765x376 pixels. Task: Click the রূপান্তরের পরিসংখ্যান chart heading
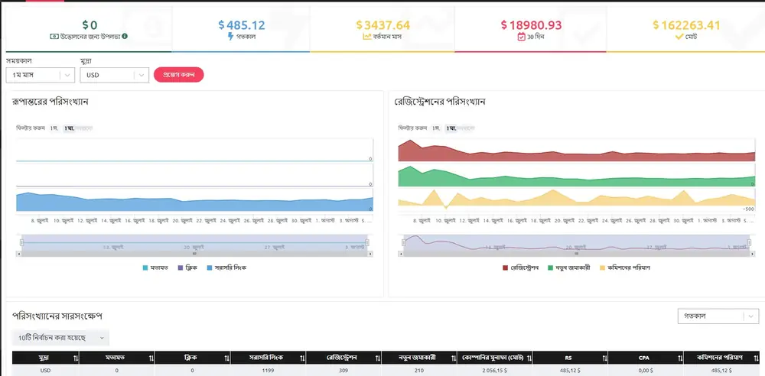pos(50,102)
